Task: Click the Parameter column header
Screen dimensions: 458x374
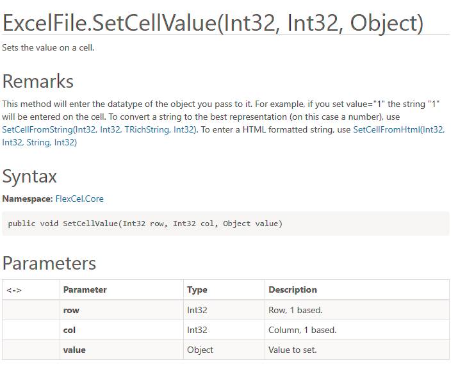Action: [x=85, y=289]
